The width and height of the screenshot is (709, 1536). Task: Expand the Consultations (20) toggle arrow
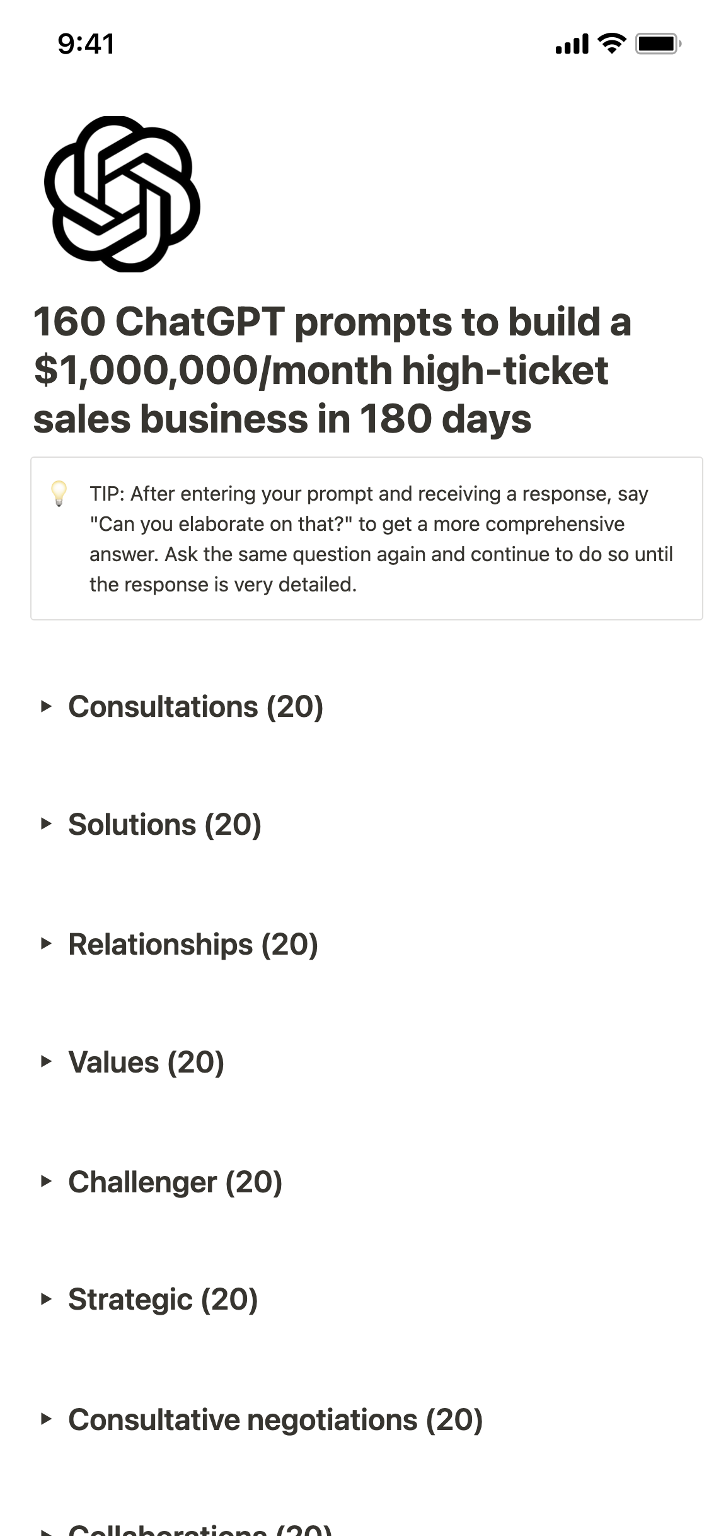[45, 706]
